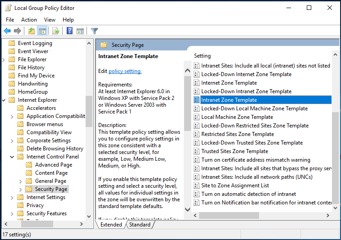Click folder icon next to Compatibility View
Screen dimensions: 341x240
click(x=20, y=132)
